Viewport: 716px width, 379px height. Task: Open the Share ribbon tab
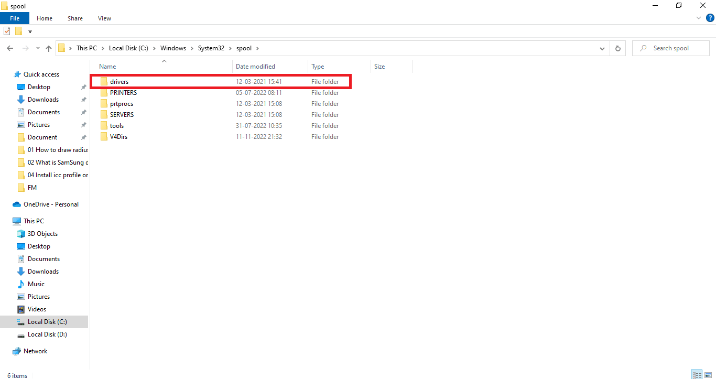point(75,18)
